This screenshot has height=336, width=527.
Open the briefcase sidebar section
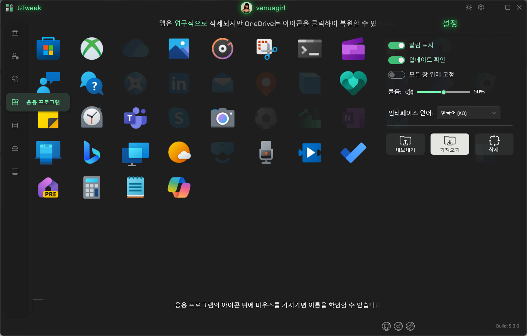15,33
